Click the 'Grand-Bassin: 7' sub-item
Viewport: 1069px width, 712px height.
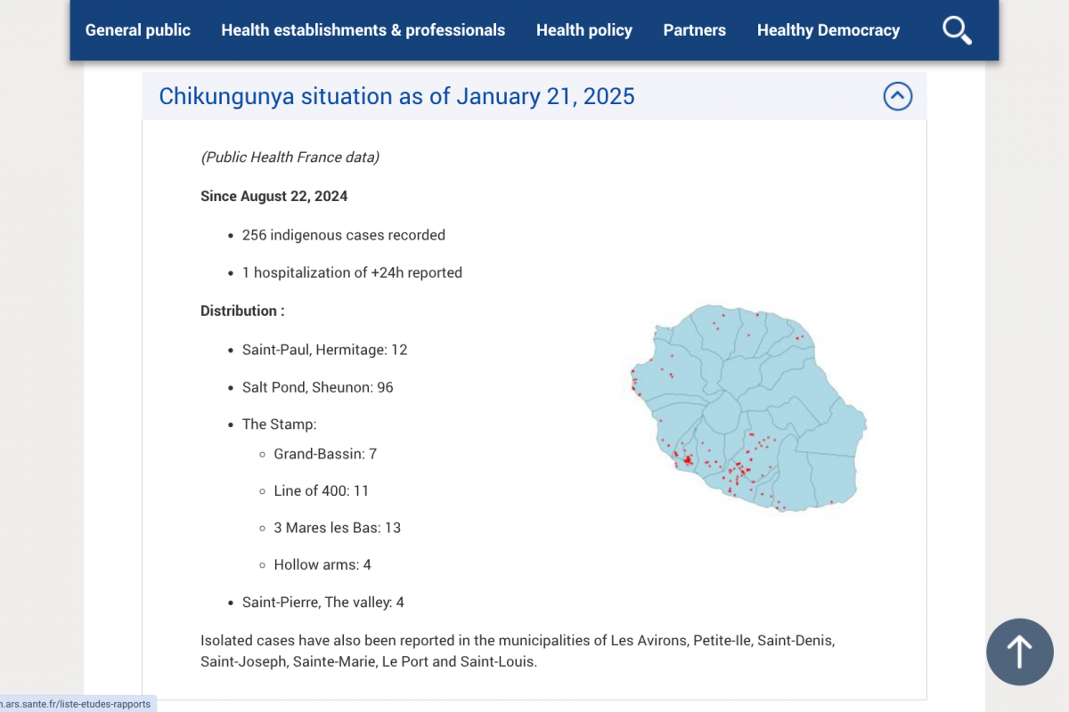pyautogui.click(x=324, y=454)
